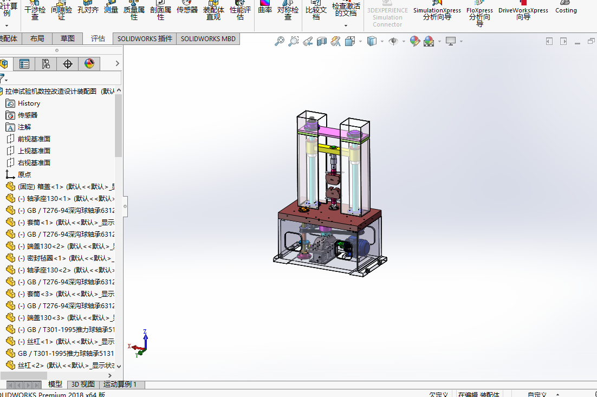Select the 右视基准面 plane
597x397 pixels.
click(29, 162)
